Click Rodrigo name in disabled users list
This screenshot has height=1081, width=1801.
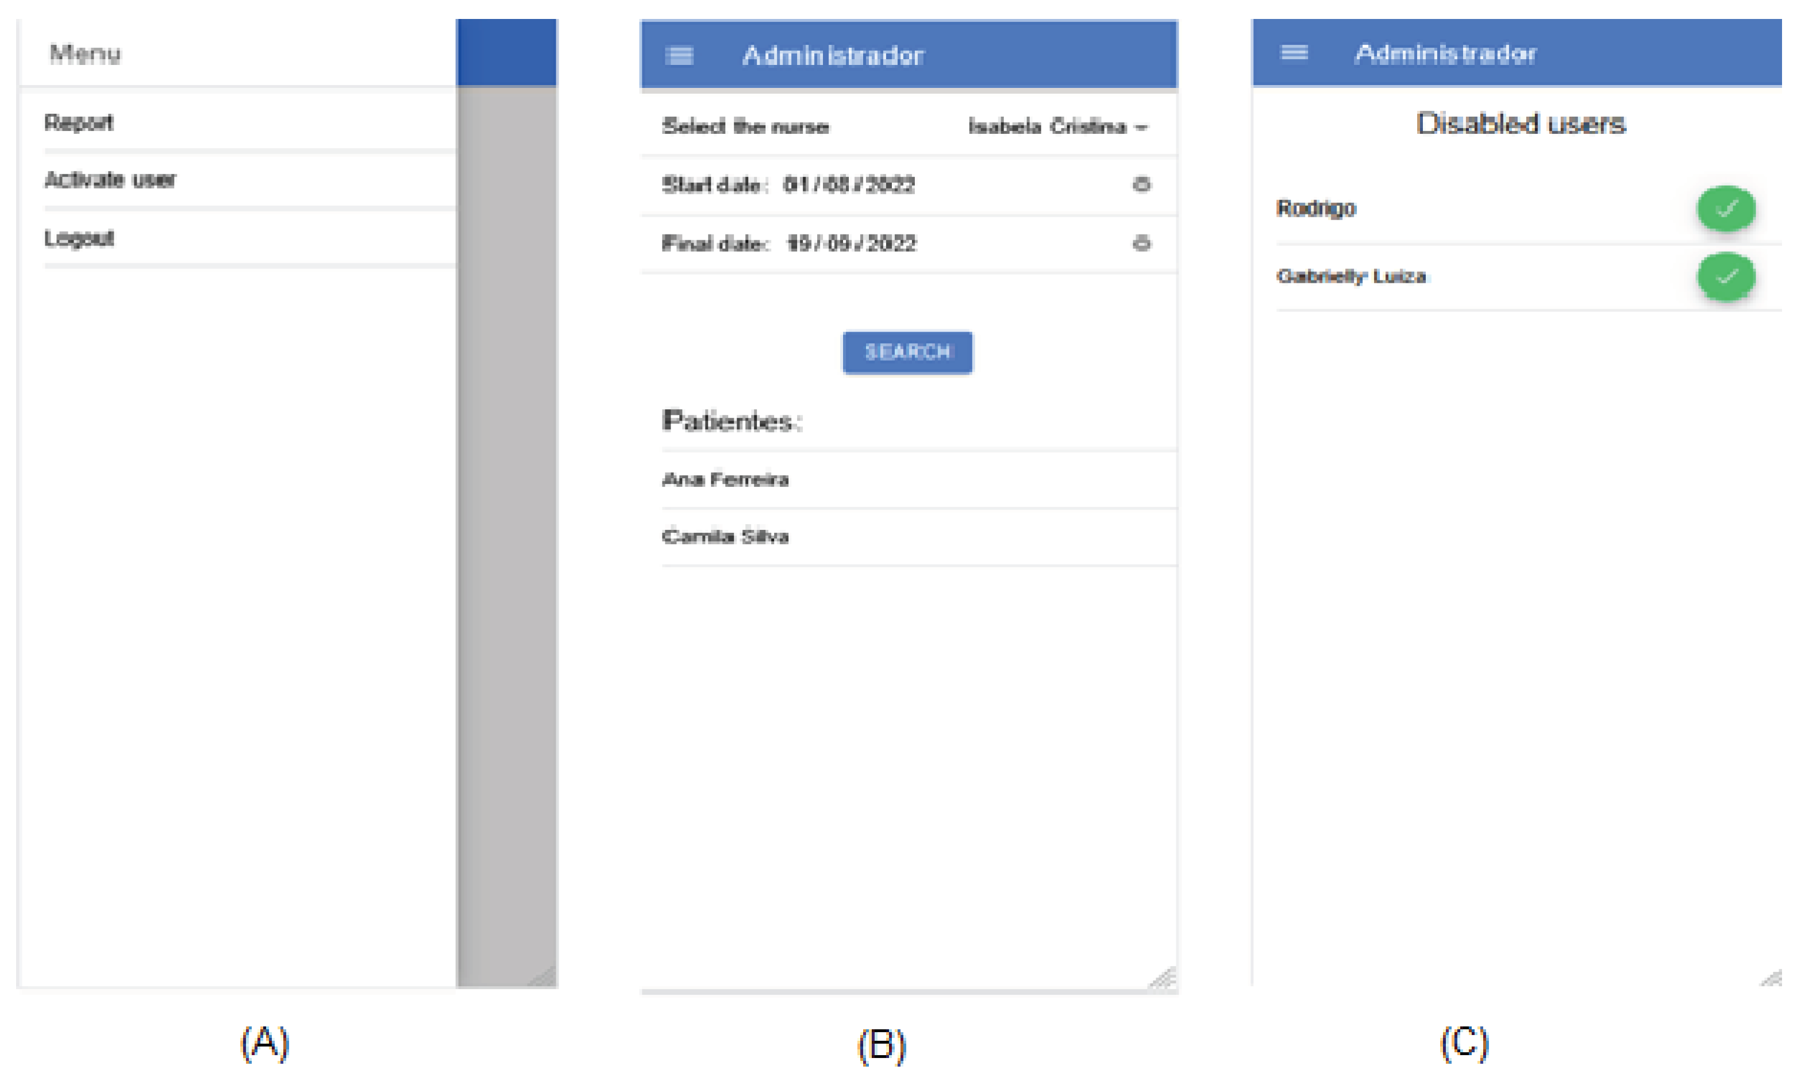click(1315, 209)
